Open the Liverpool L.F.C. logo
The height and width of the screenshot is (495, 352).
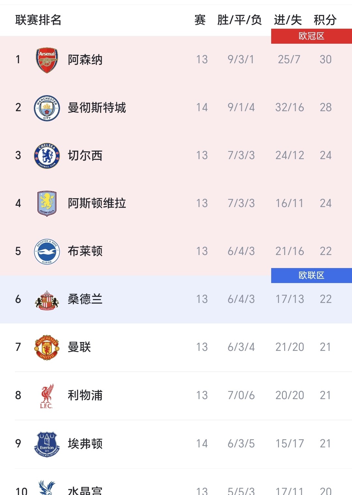[x=47, y=396]
